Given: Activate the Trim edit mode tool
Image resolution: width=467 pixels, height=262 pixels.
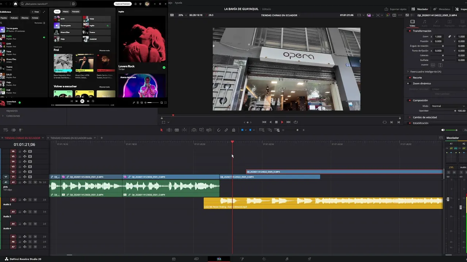Looking at the screenshot, I should click(x=169, y=130).
